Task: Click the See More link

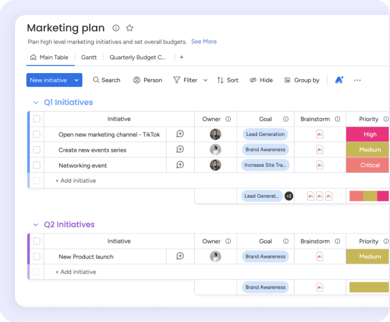Action: click(x=204, y=42)
